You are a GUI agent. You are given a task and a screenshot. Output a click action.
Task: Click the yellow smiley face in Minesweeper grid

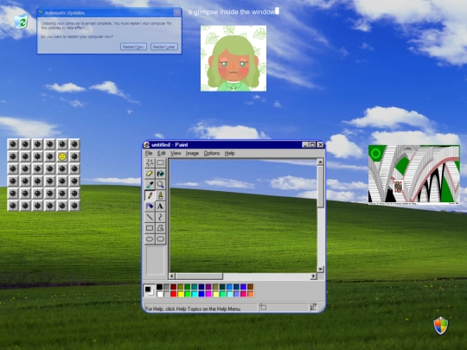tap(62, 156)
